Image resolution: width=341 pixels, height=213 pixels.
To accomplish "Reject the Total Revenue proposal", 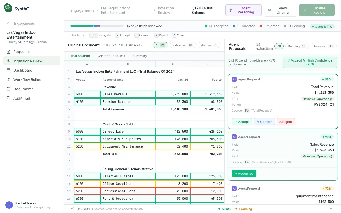I will [286, 122].
